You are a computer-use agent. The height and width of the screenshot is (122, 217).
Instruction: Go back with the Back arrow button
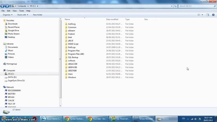click(x=2, y=6)
